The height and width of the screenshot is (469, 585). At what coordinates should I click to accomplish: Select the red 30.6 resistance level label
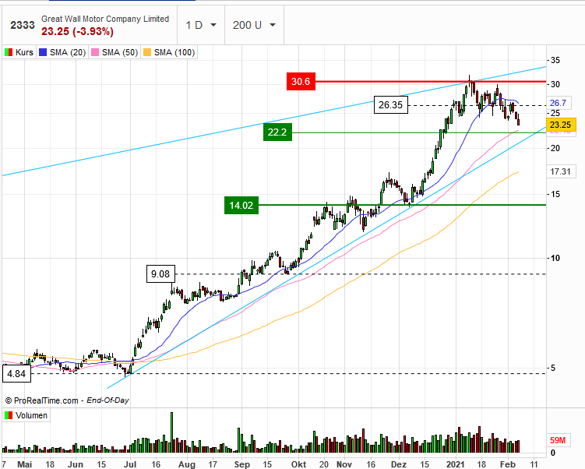point(301,81)
